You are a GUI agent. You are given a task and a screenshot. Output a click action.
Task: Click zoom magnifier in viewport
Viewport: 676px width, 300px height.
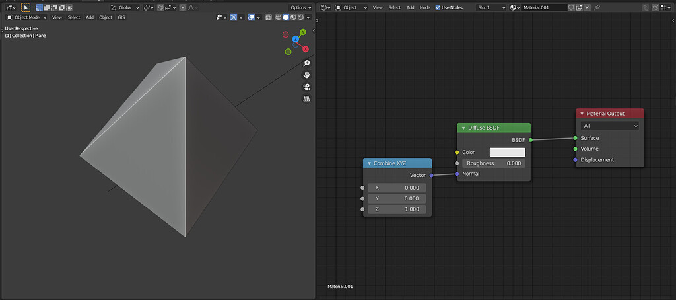(x=306, y=63)
